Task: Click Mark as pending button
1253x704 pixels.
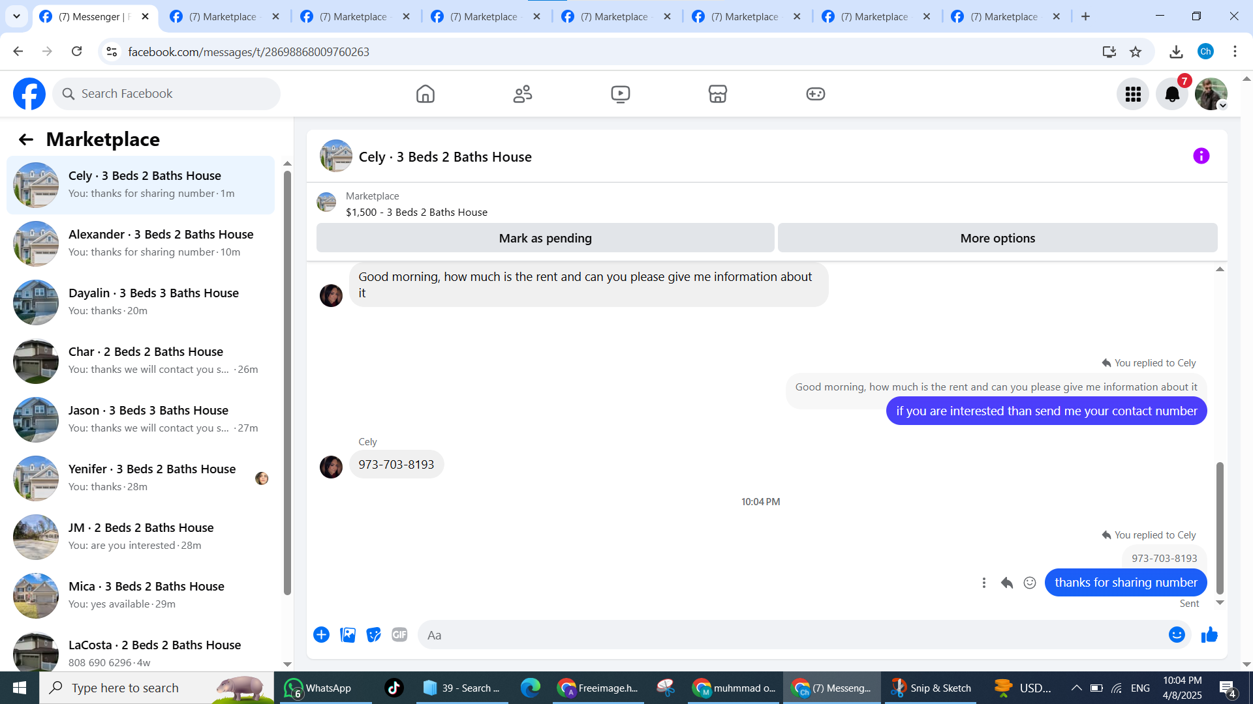Action: tap(545, 239)
